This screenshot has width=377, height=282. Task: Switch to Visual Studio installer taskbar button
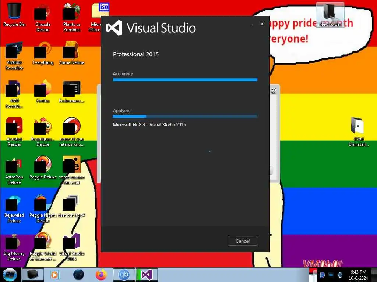147,275
